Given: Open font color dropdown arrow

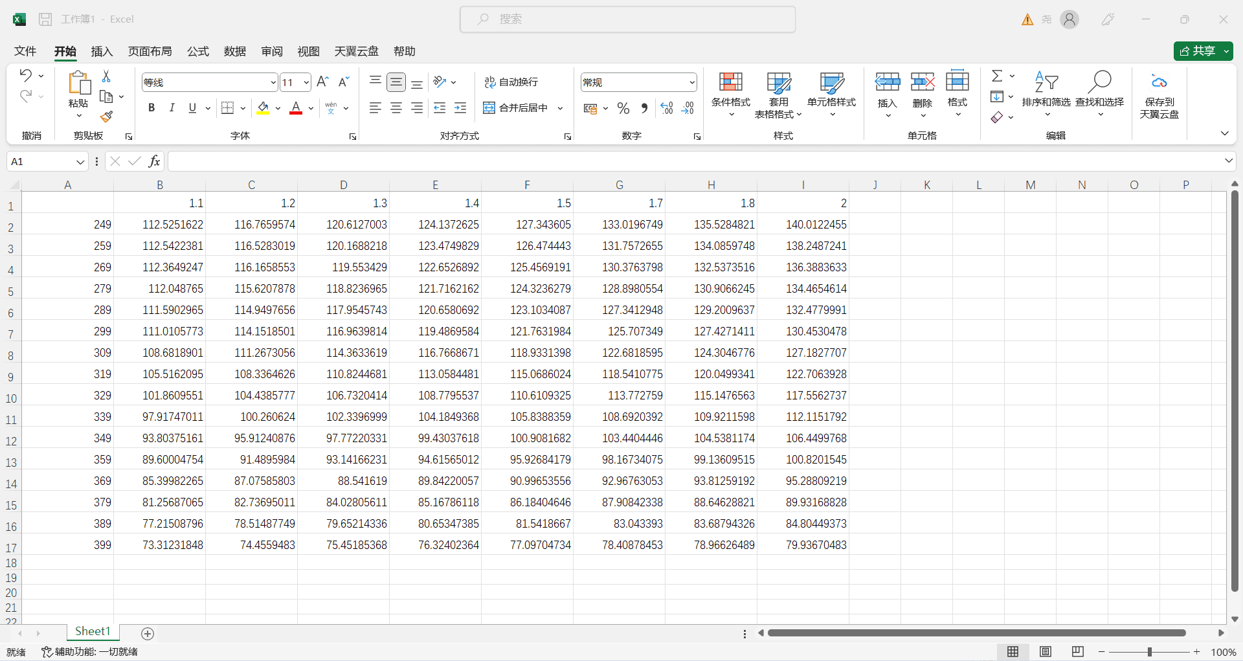Looking at the screenshot, I should point(311,108).
